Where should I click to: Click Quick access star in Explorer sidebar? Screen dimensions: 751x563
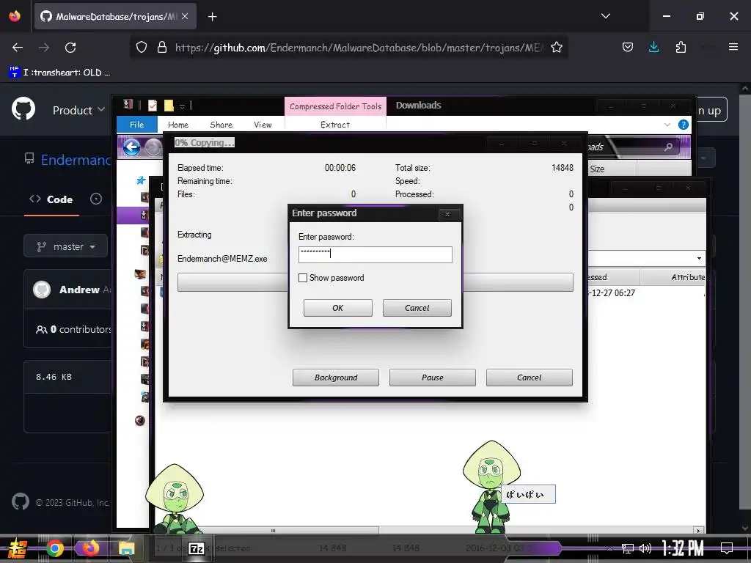pos(141,180)
